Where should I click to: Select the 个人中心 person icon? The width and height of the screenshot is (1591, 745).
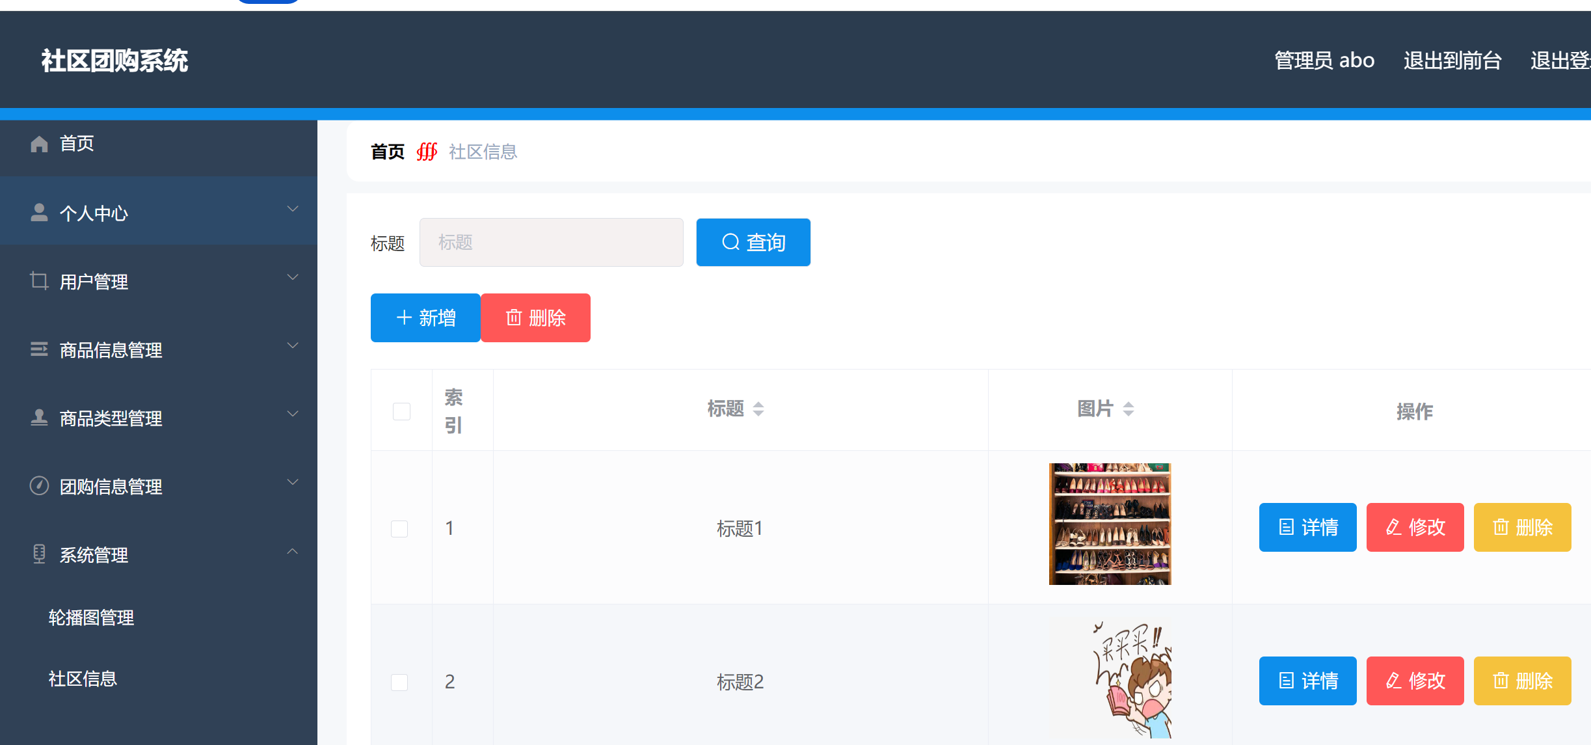click(38, 212)
